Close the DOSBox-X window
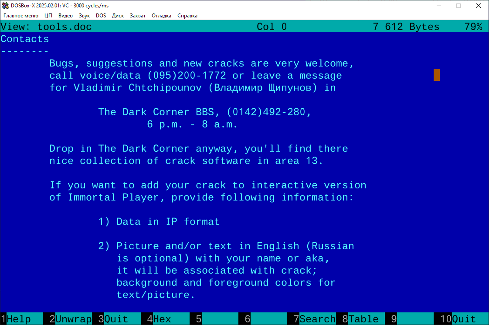 tap(479, 6)
